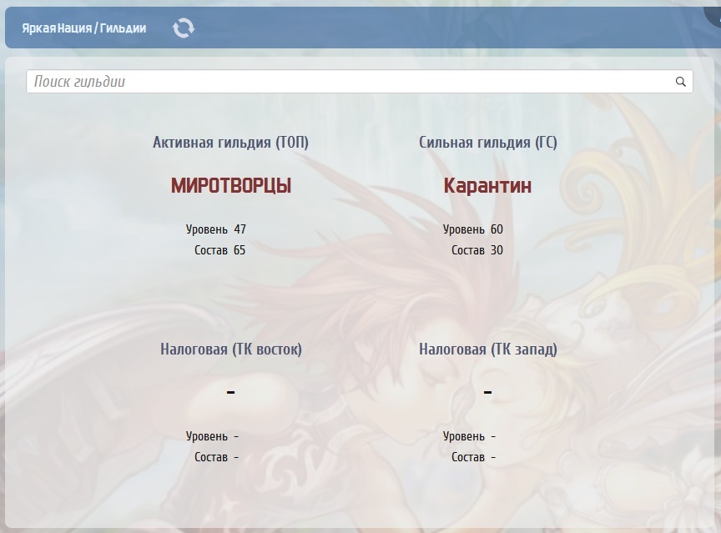721x533 pixels.
Task: Click the Уровень label under Налоговая (ТК запад)
Action: pyautogui.click(x=464, y=436)
